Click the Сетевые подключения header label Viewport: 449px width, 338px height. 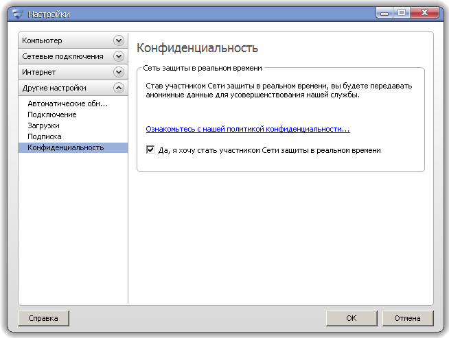(x=62, y=56)
